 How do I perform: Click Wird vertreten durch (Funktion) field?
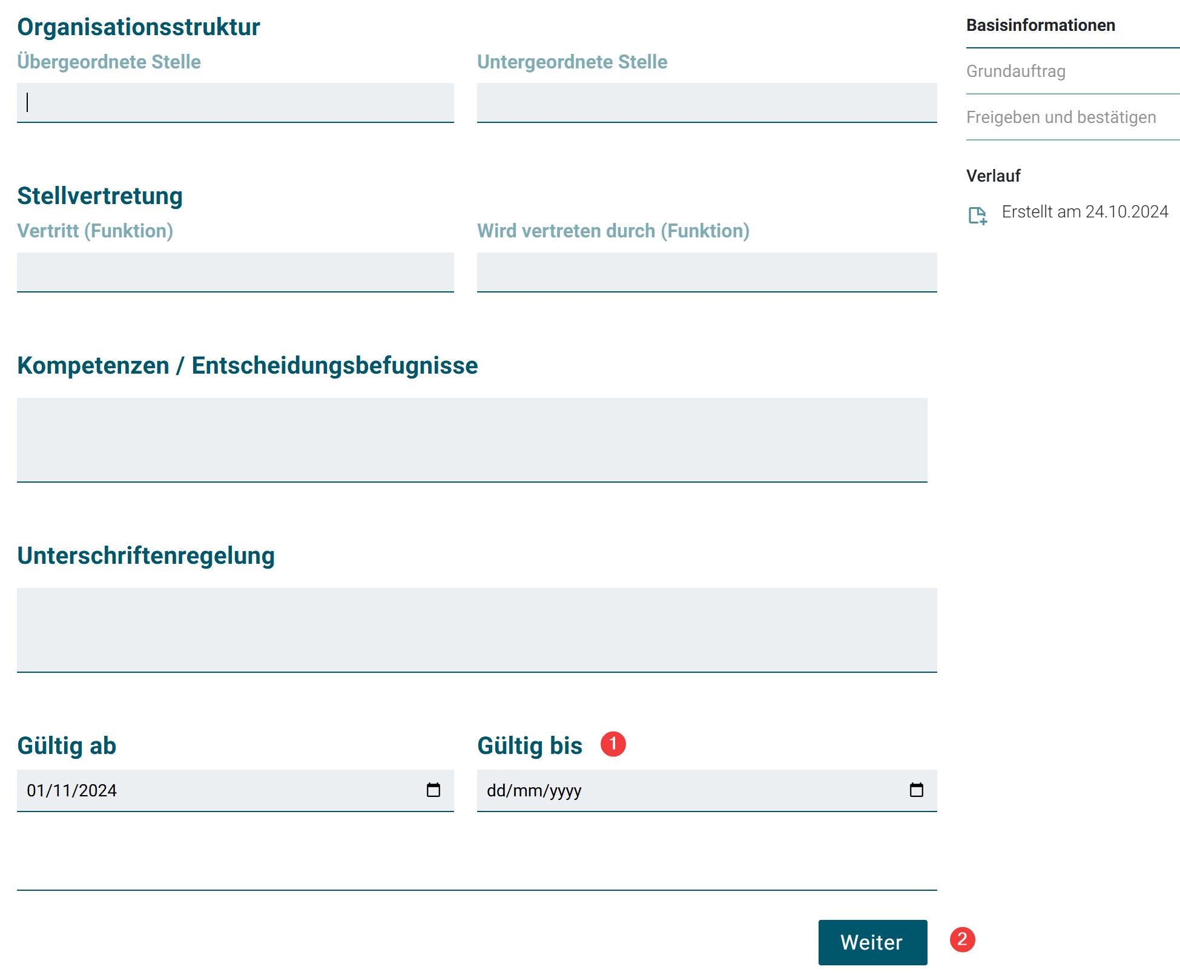tap(706, 272)
